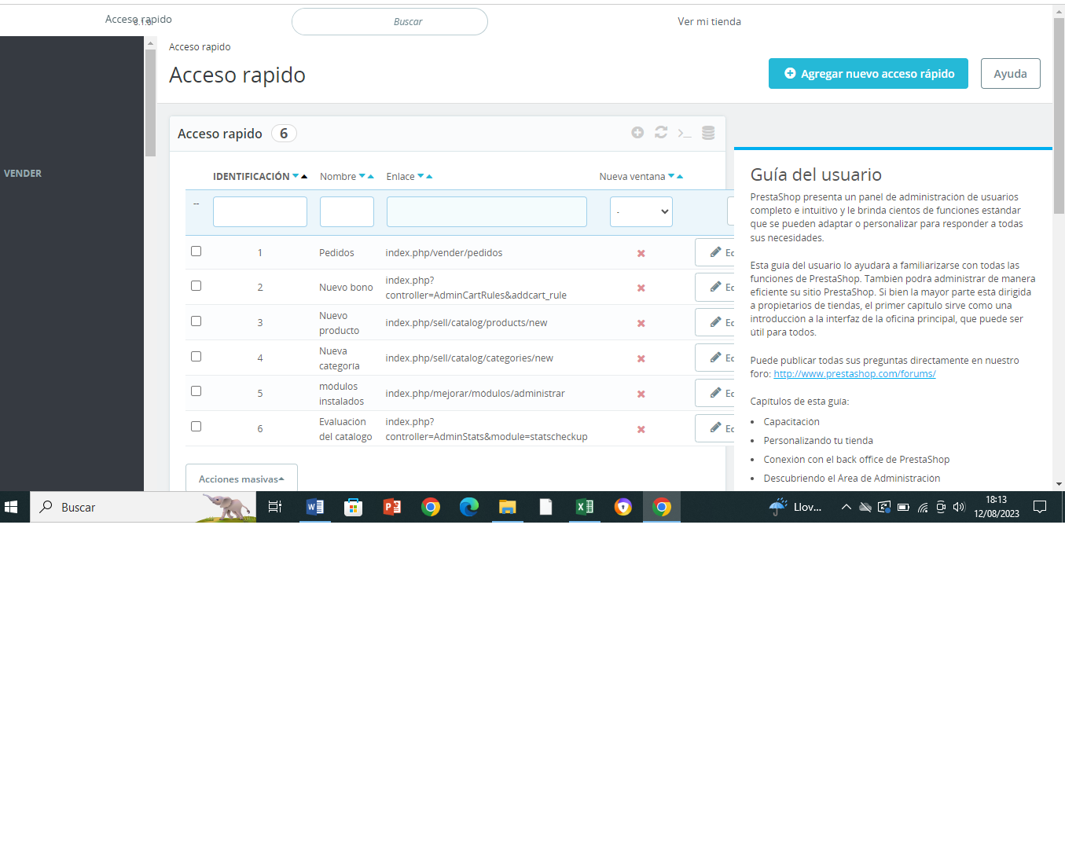Expand the hidden system tray icons chevron

[x=846, y=507]
